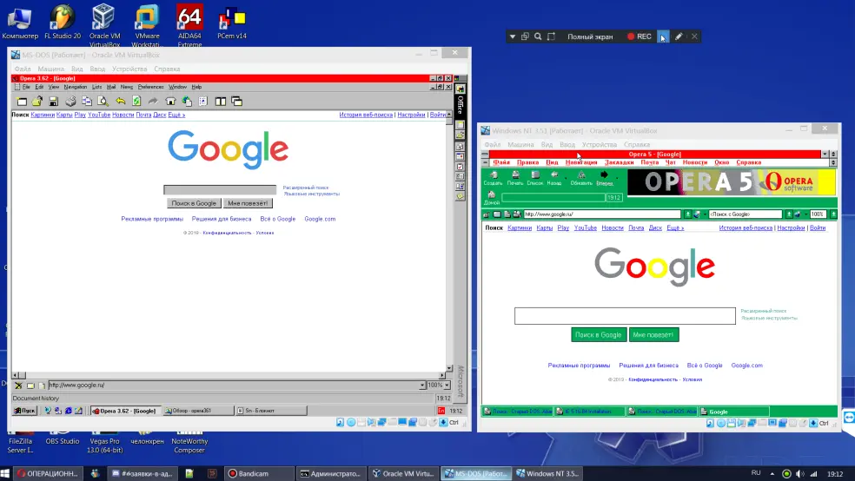Click Мне повезёт! button in Opera 5
The height and width of the screenshot is (481, 855).
pyautogui.click(x=653, y=334)
